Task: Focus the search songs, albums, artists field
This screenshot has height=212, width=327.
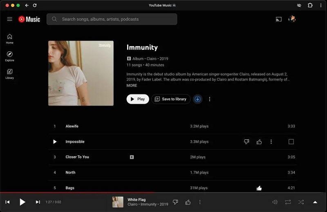Action: 112,19
